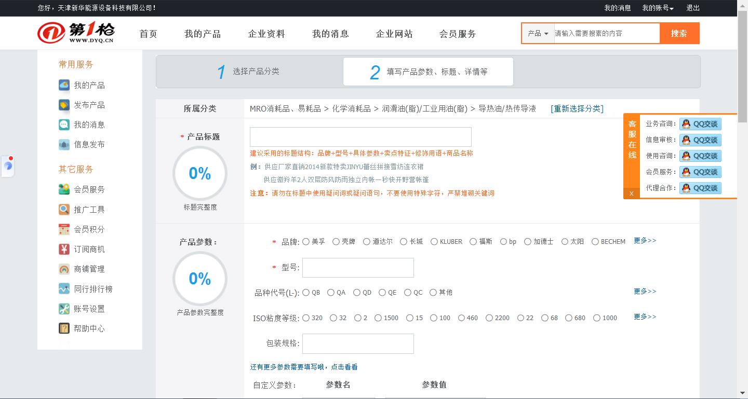Click the 产品参数完整度 0% progress circle
The height and width of the screenshot is (399, 748).
(x=200, y=279)
